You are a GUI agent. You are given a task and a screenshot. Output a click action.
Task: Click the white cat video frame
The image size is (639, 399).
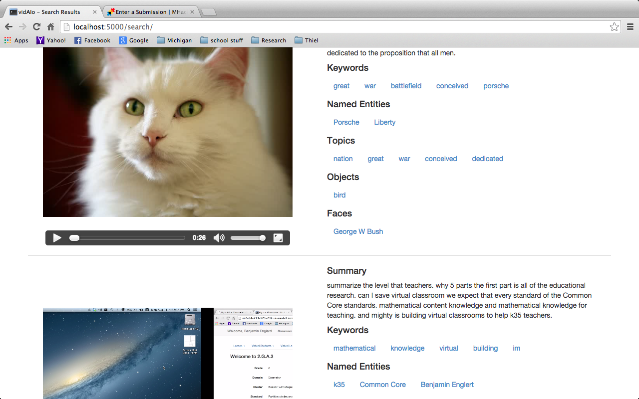[x=168, y=132]
